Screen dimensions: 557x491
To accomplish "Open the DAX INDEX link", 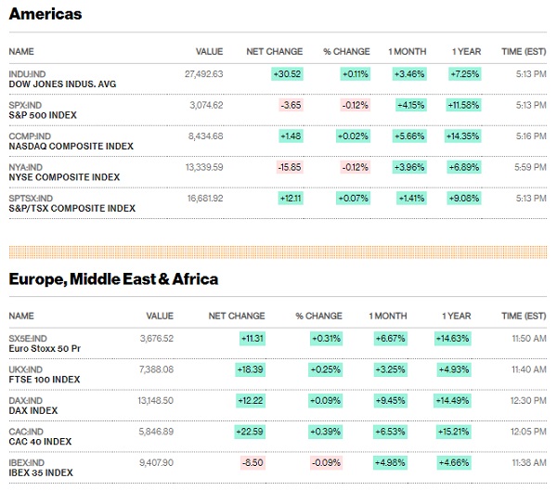I will 33,410.
